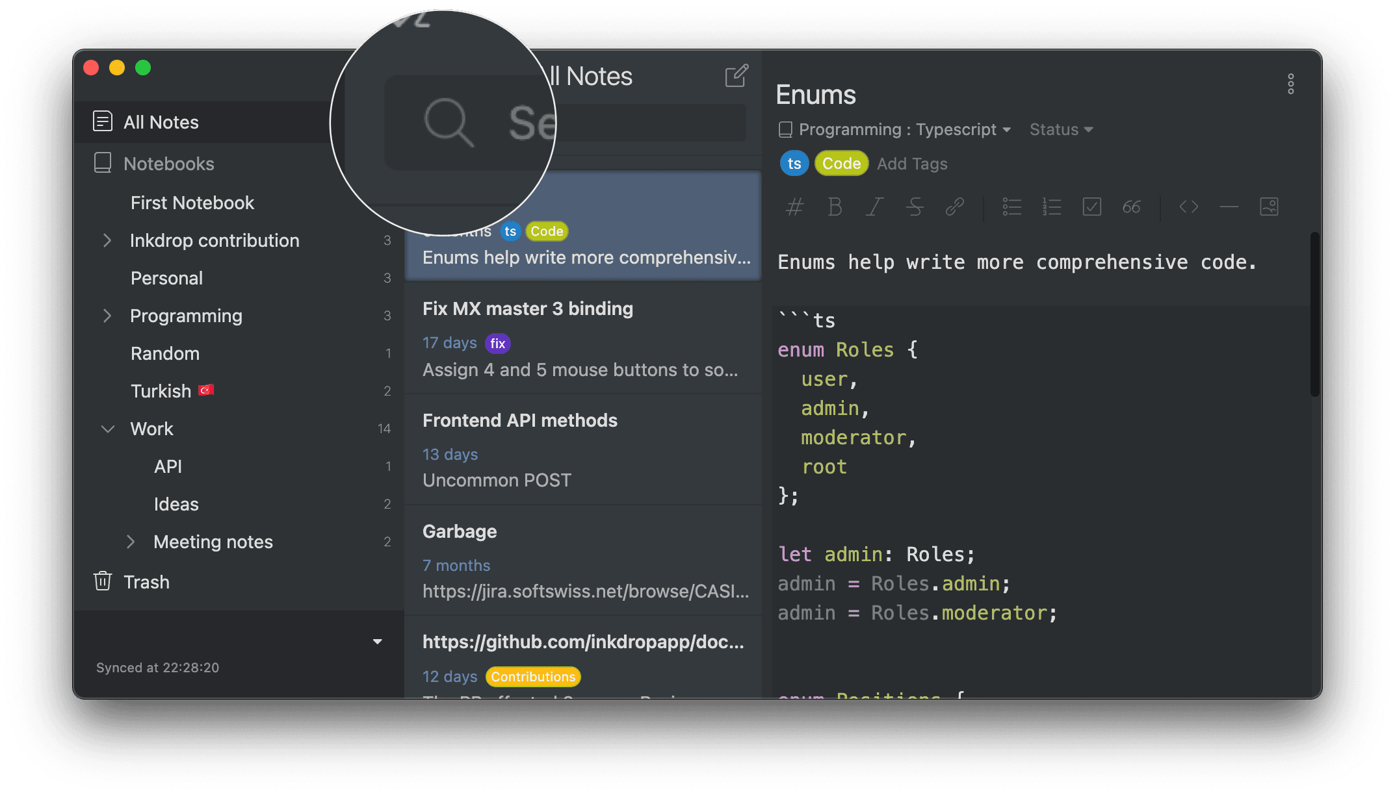Click the green Code tag on the note
This screenshot has width=1395, height=795.
pyautogui.click(x=841, y=164)
